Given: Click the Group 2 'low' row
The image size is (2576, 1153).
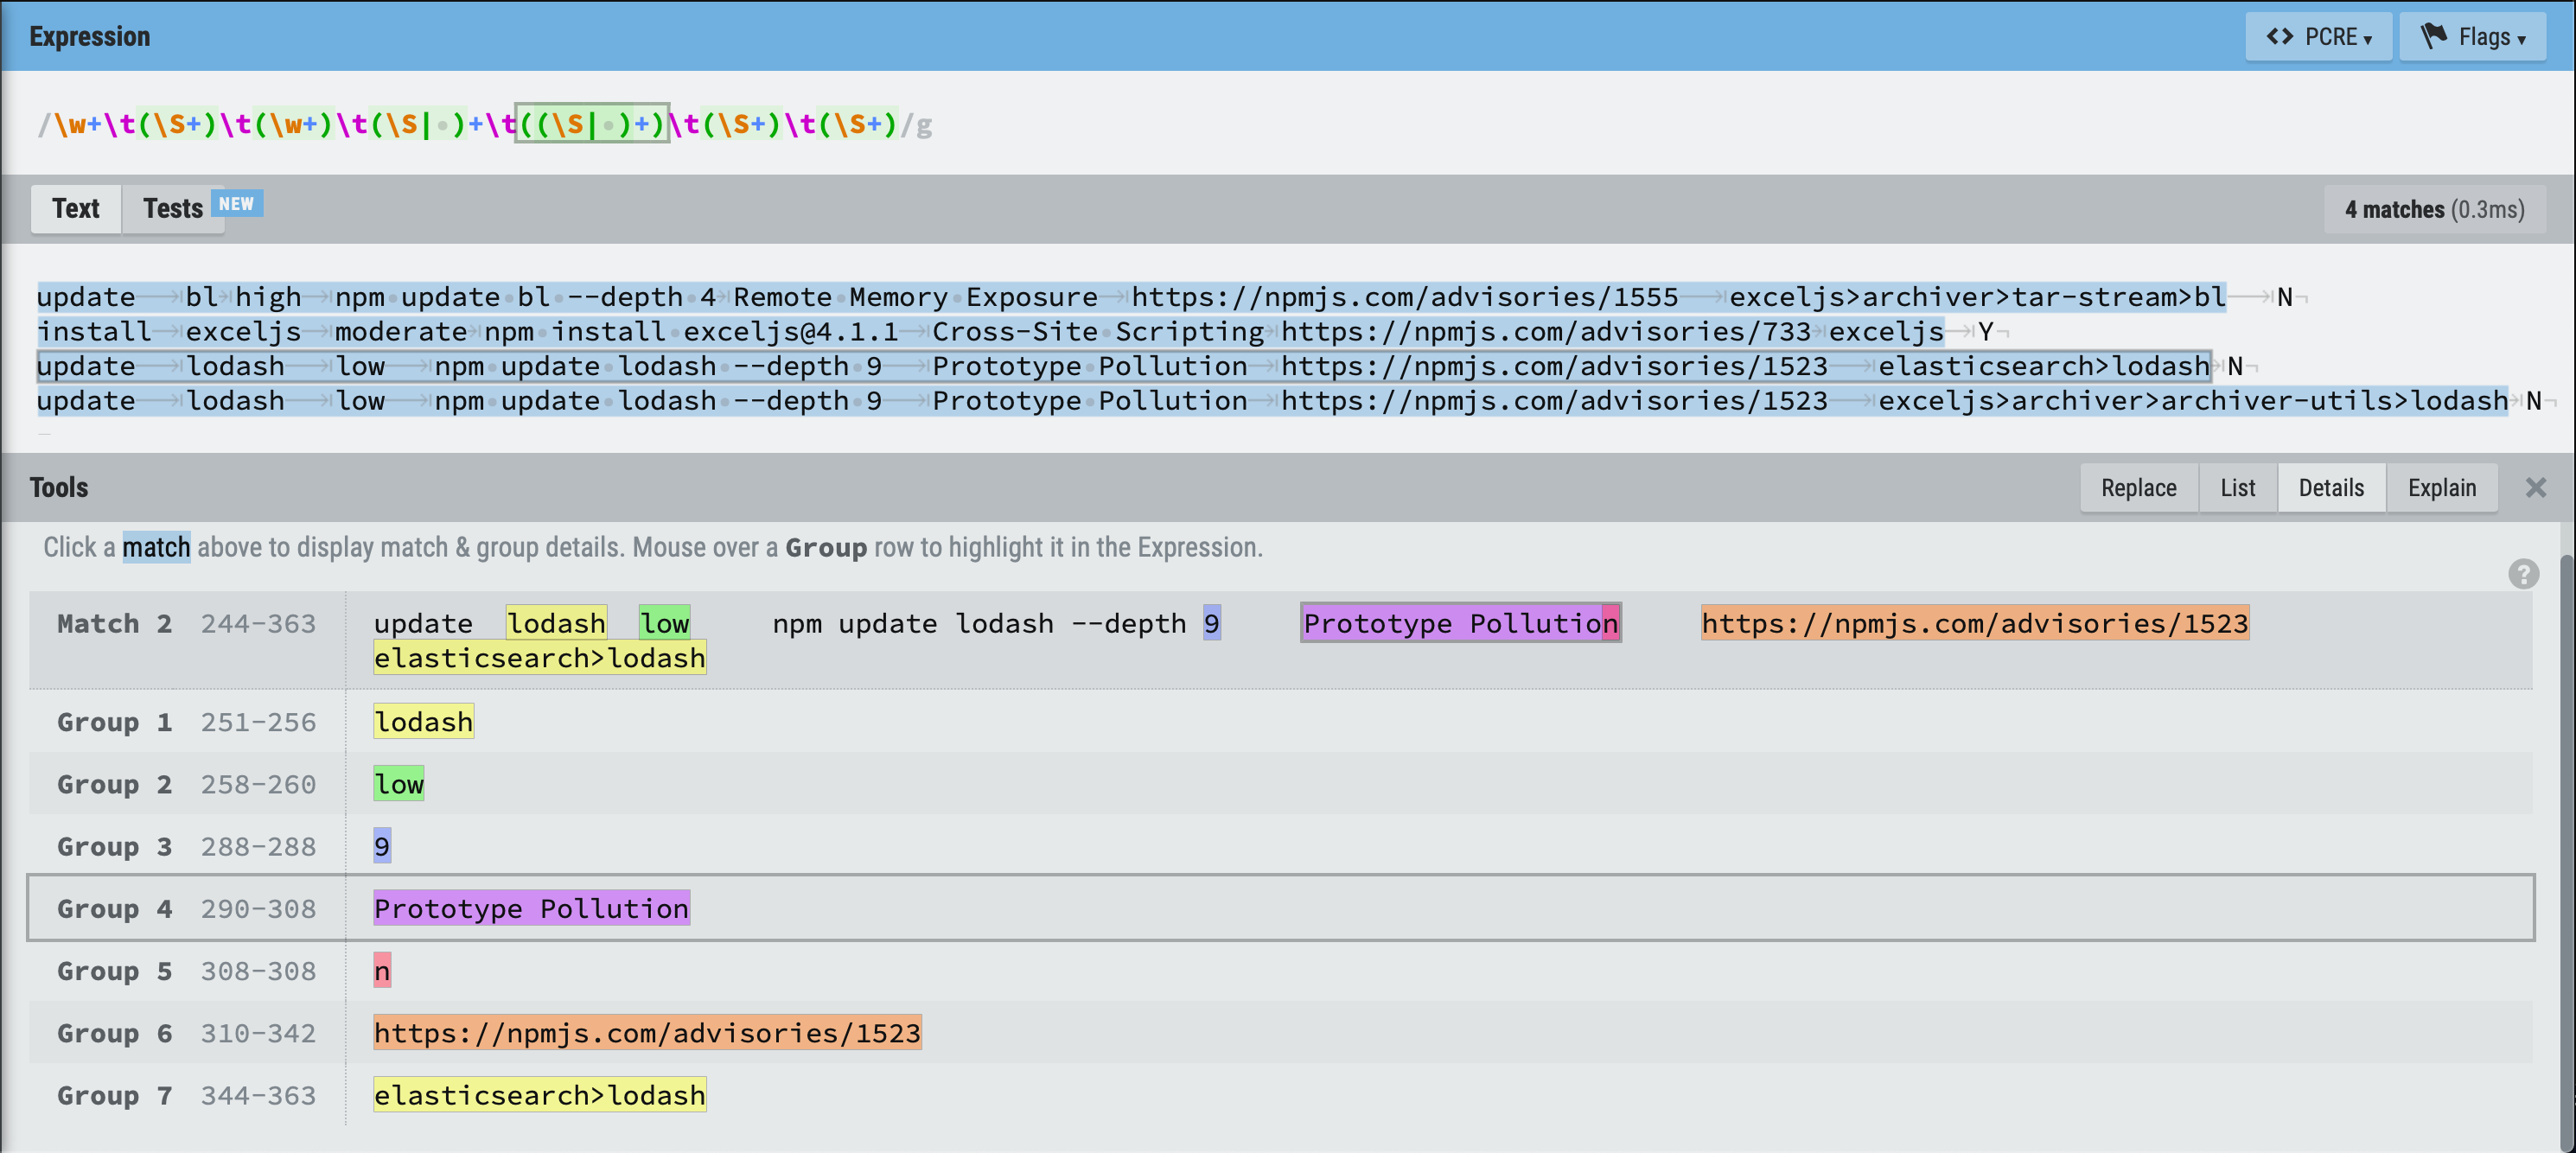Looking at the screenshot, I should coord(1280,784).
